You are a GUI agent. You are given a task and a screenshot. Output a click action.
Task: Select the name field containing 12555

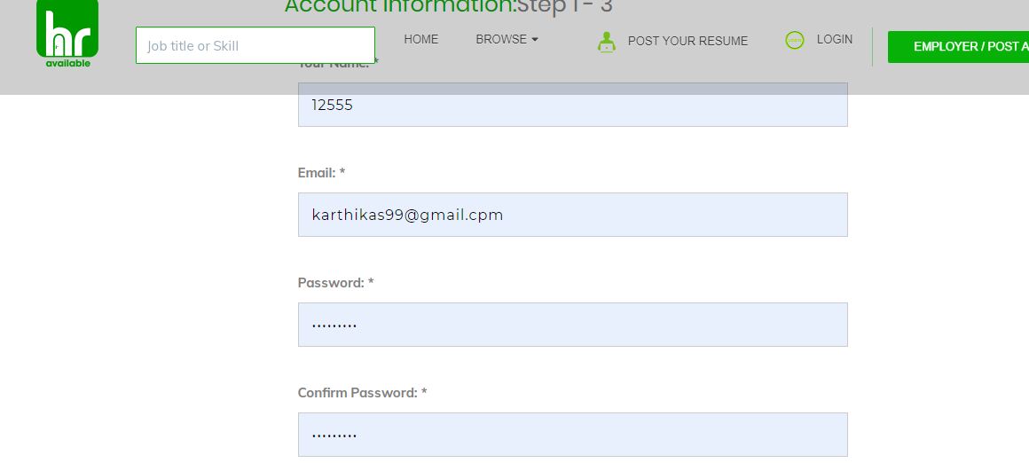[573, 105]
